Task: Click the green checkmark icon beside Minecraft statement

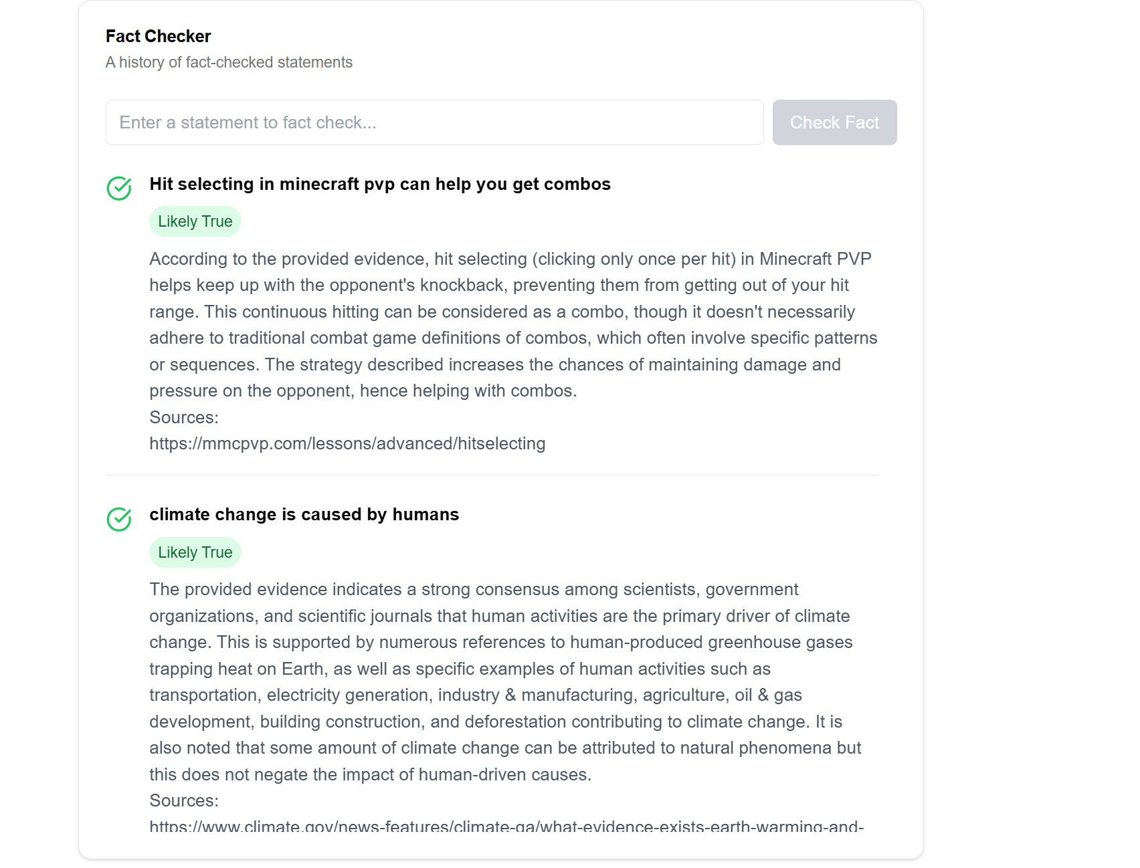Action: pos(119,189)
